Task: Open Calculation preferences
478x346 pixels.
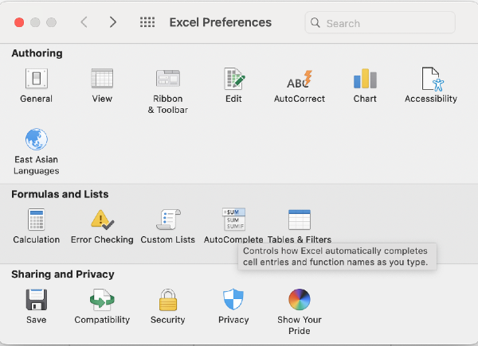Action: tap(36, 220)
